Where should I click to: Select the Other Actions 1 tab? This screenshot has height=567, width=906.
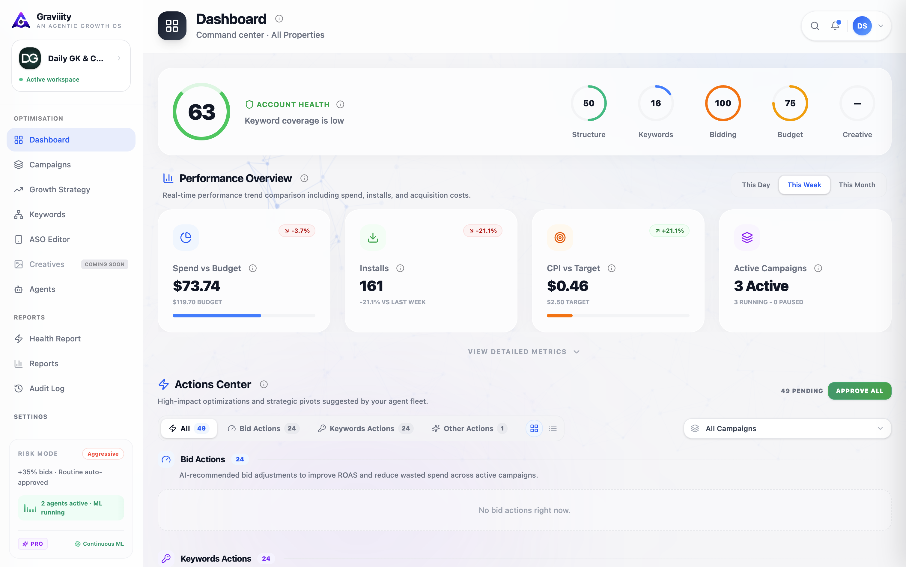click(x=469, y=429)
